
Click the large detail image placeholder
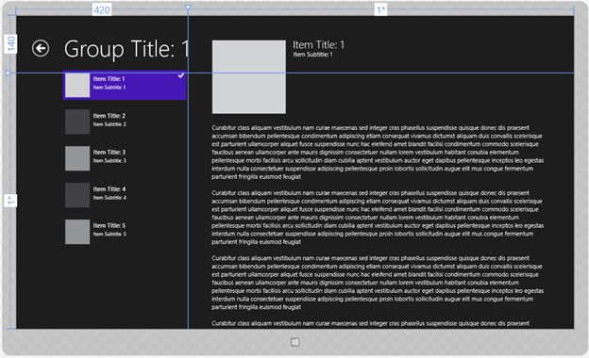(248, 77)
